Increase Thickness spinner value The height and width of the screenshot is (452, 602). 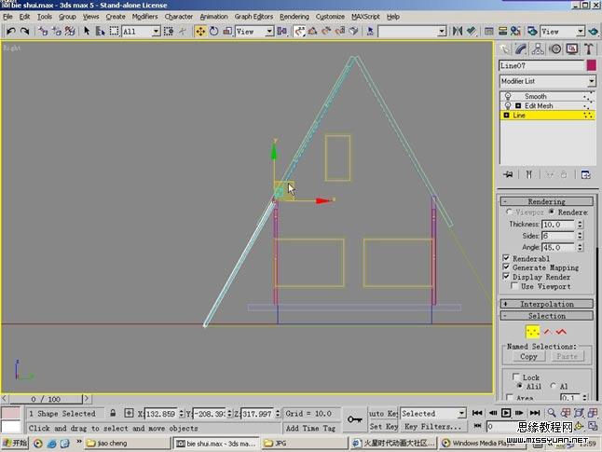[581, 222]
